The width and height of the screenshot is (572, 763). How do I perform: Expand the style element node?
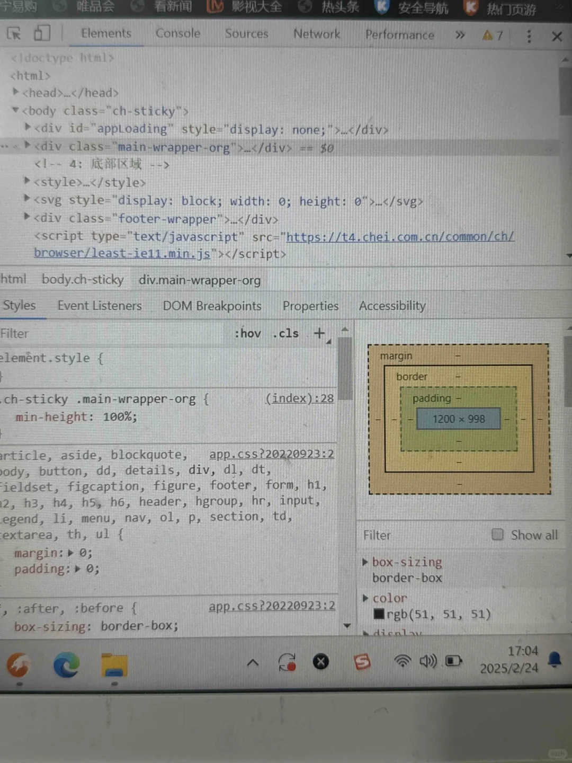click(x=27, y=181)
